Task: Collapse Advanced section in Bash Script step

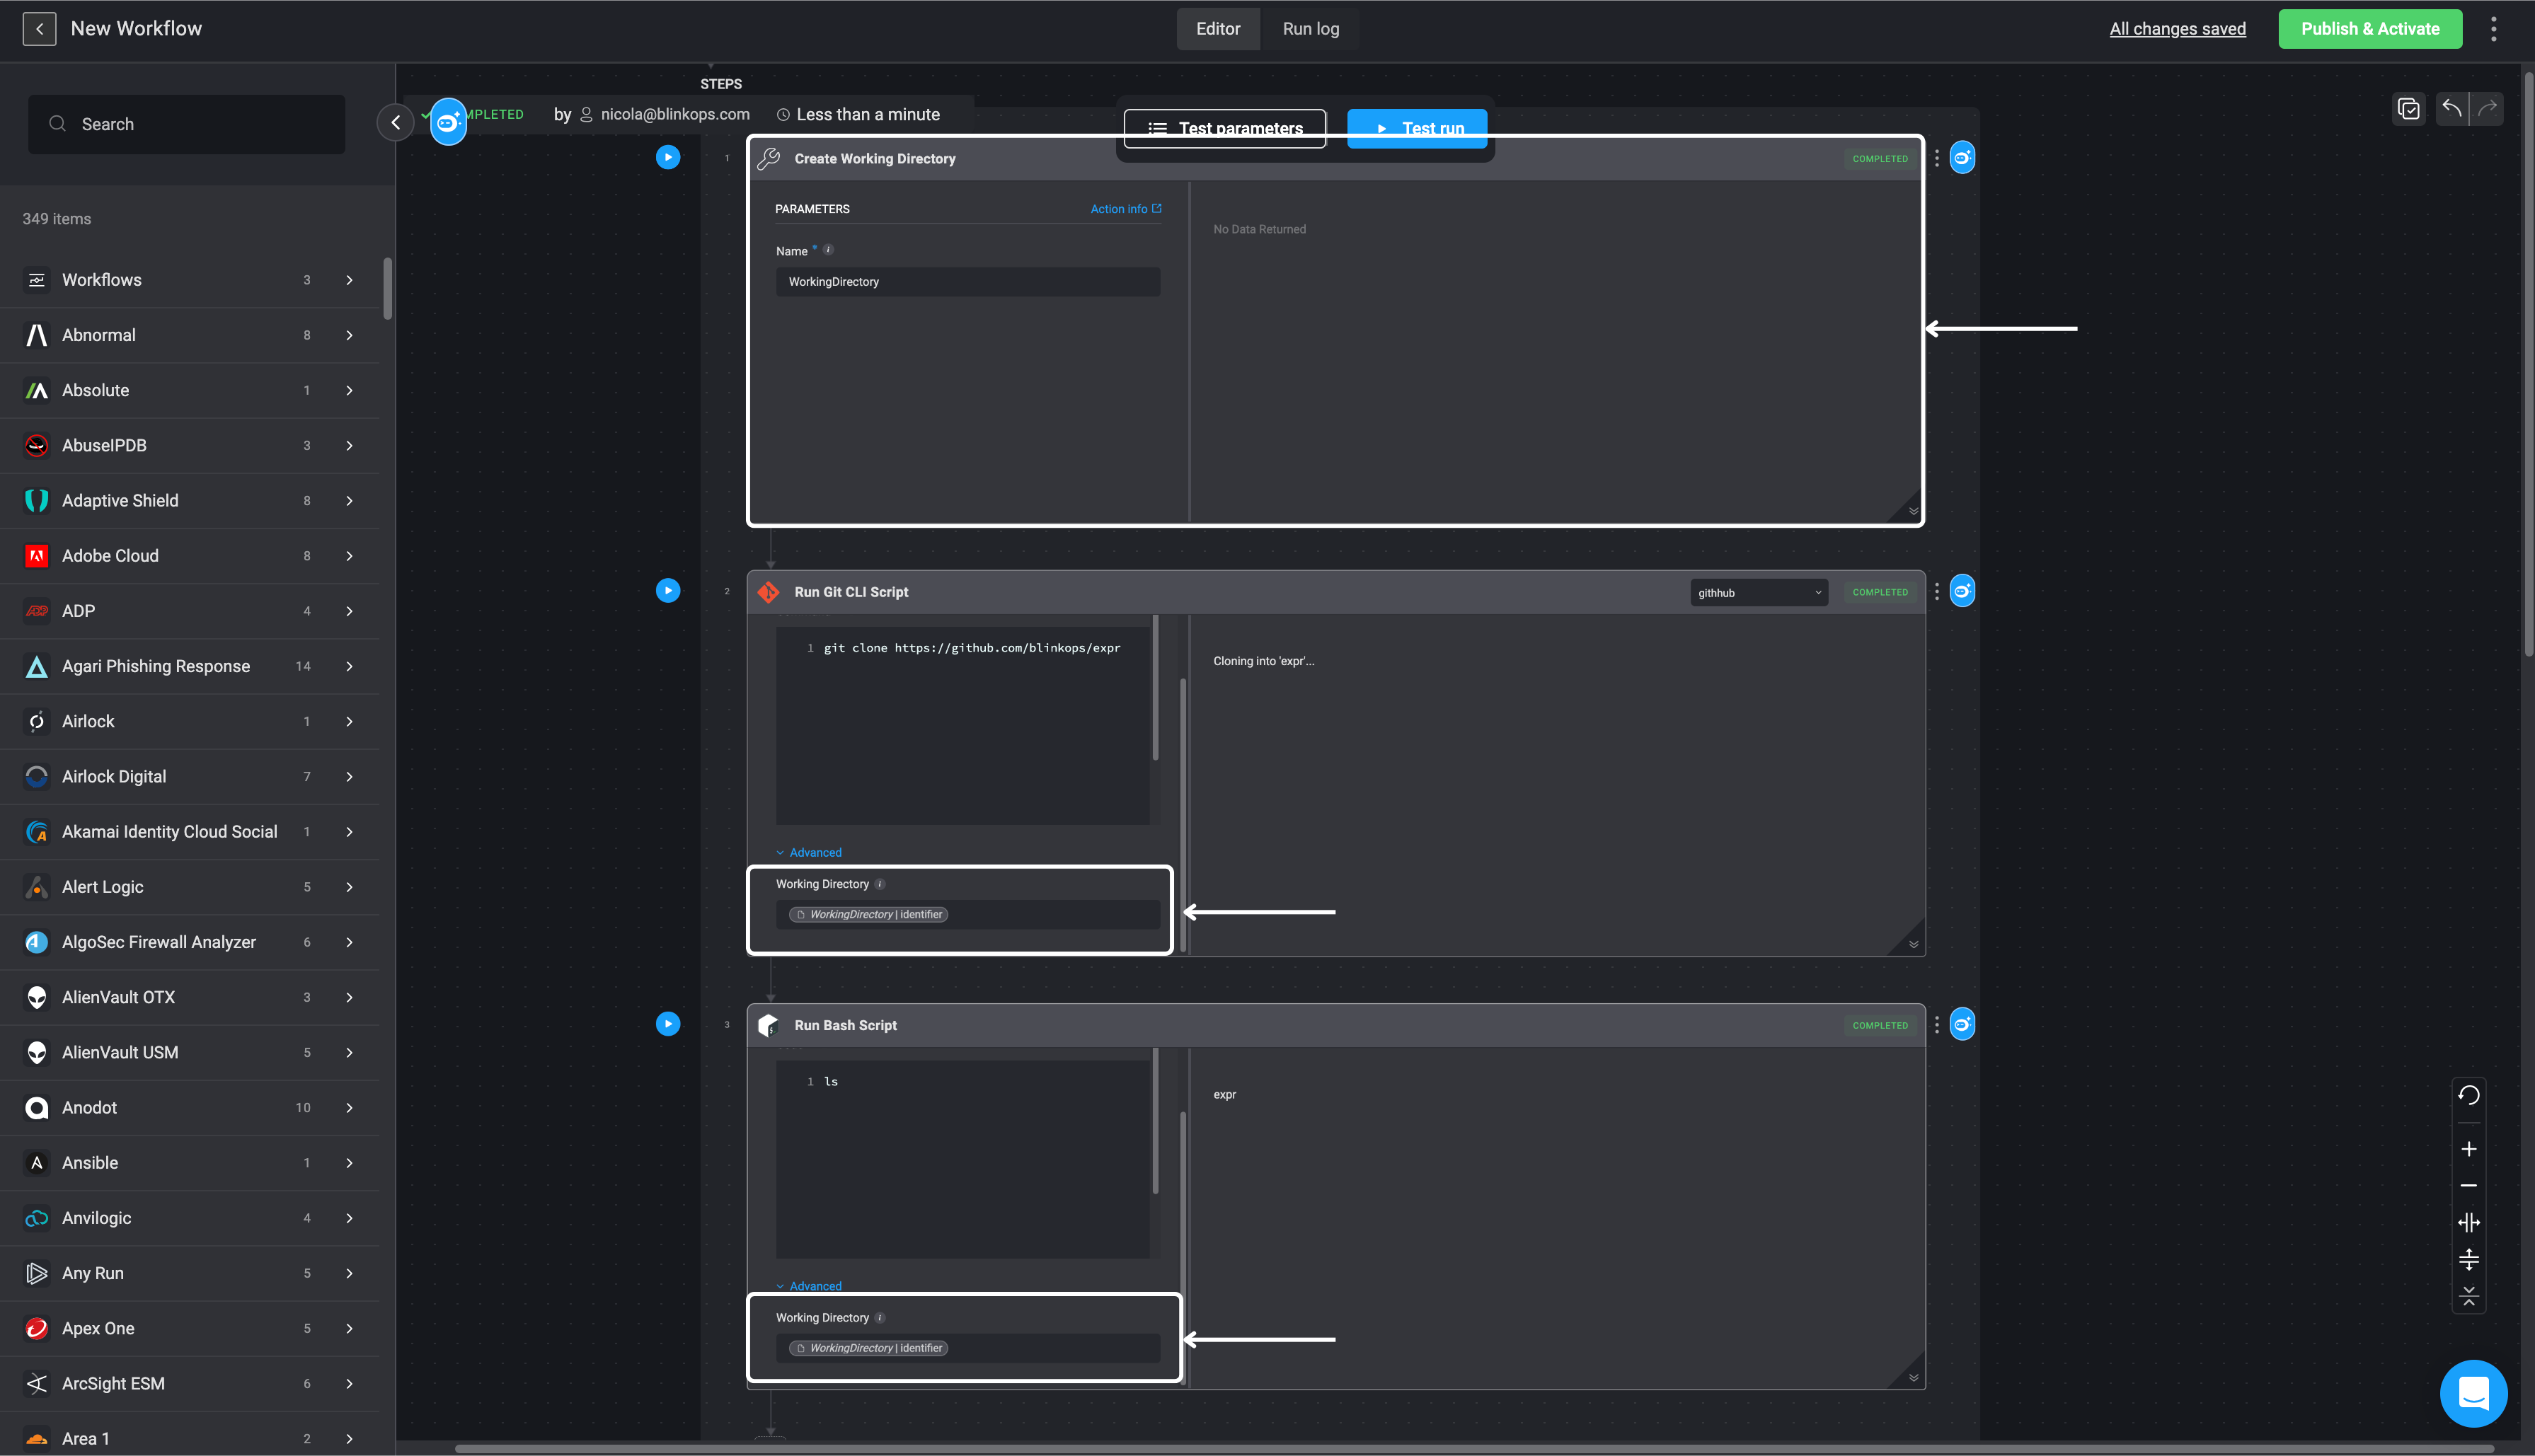Action: click(x=809, y=1286)
